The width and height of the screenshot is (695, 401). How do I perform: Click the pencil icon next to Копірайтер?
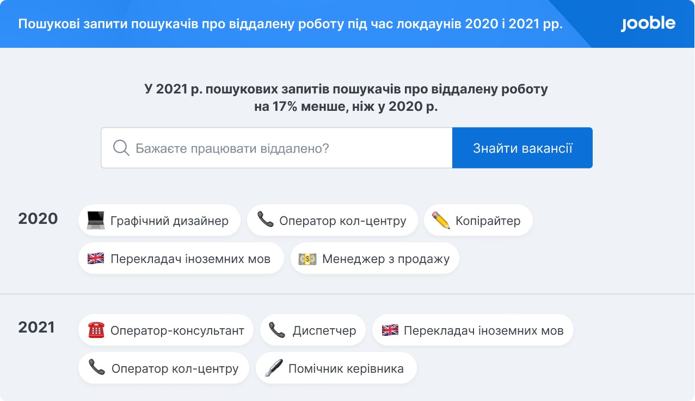[x=441, y=220]
